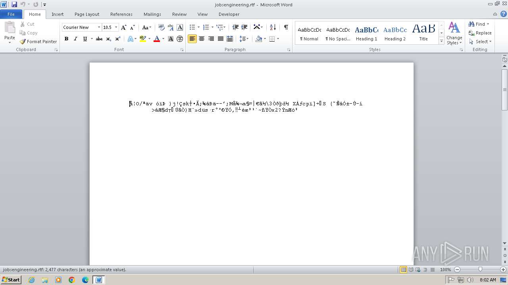Switch to the Page Layout tab
This screenshot has width=508, height=285.
point(87,14)
